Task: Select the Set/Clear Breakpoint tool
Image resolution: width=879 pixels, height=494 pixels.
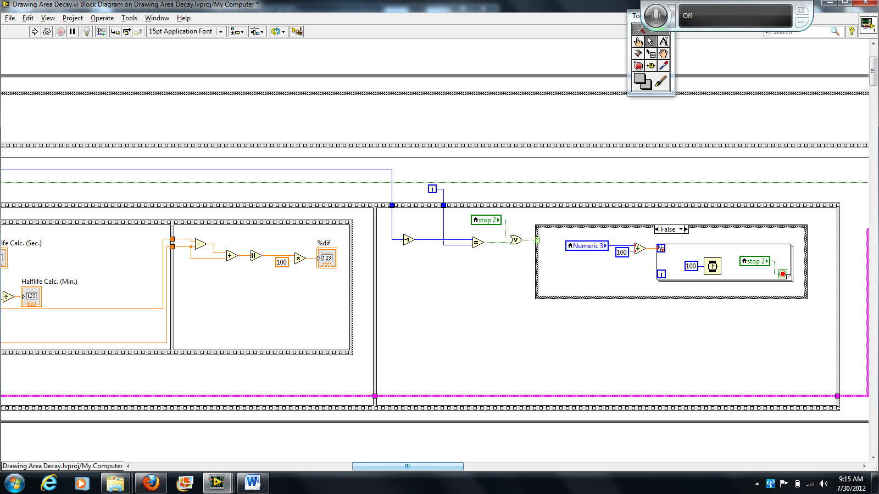Action: [x=638, y=66]
